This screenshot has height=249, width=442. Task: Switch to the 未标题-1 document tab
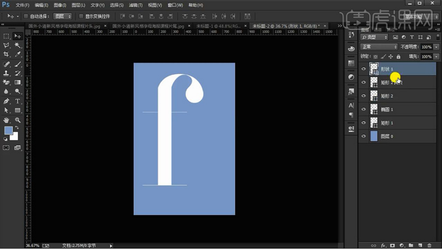point(218,26)
